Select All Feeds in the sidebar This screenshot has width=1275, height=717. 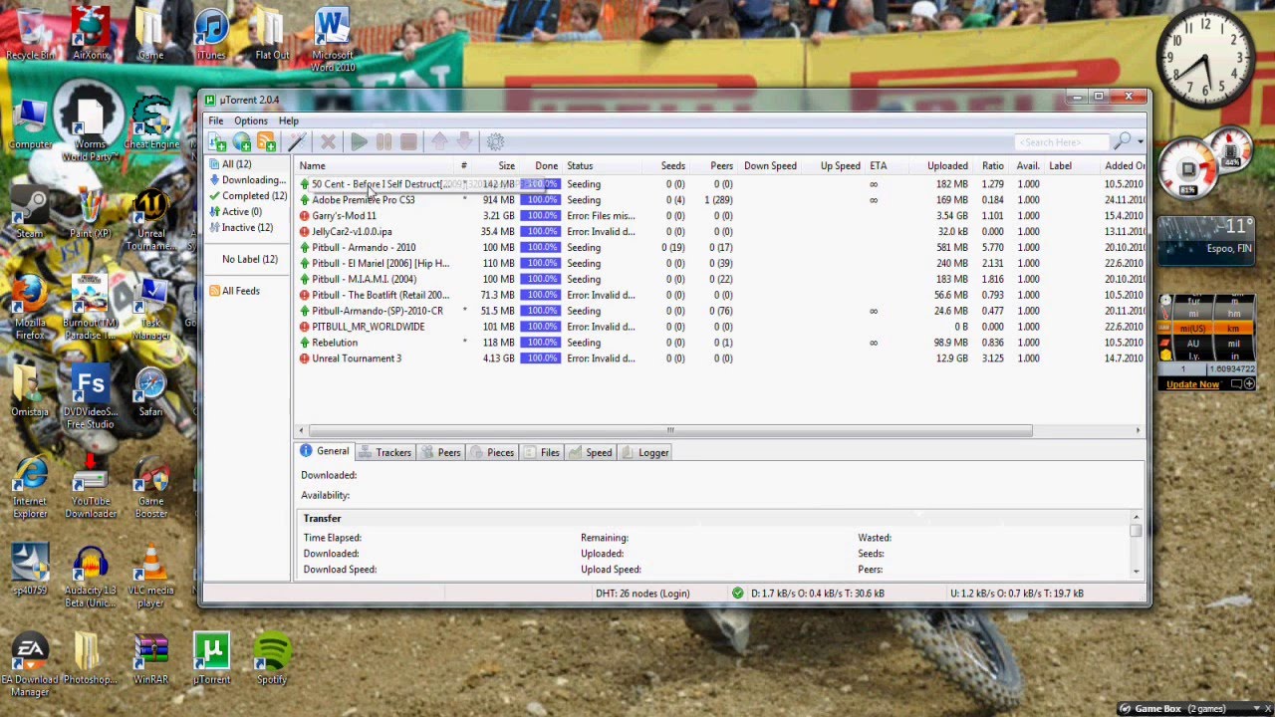pyautogui.click(x=234, y=291)
